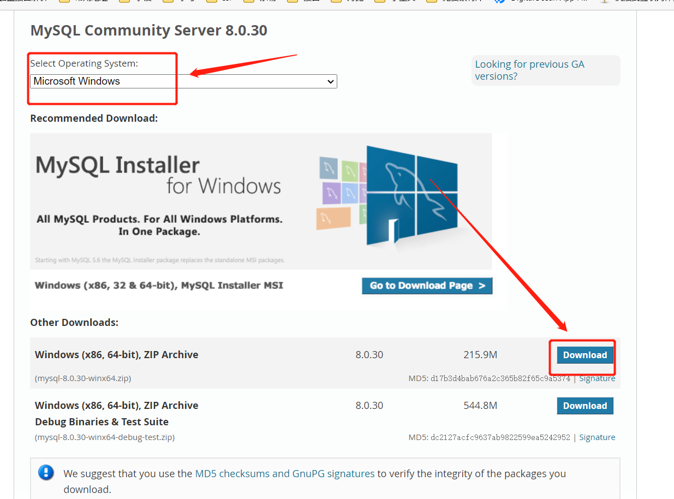
Task: Click the 'Debug Binaries & Test Suite' text
Action: point(102,421)
